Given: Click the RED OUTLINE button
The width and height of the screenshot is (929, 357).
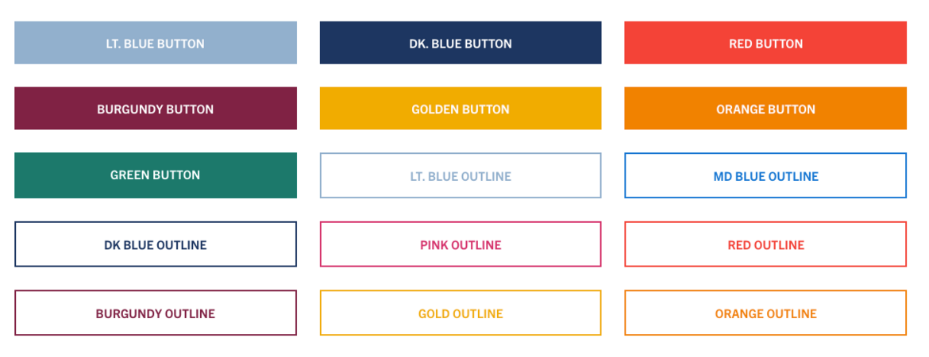Looking at the screenshot, I should (x=765, y=244).
